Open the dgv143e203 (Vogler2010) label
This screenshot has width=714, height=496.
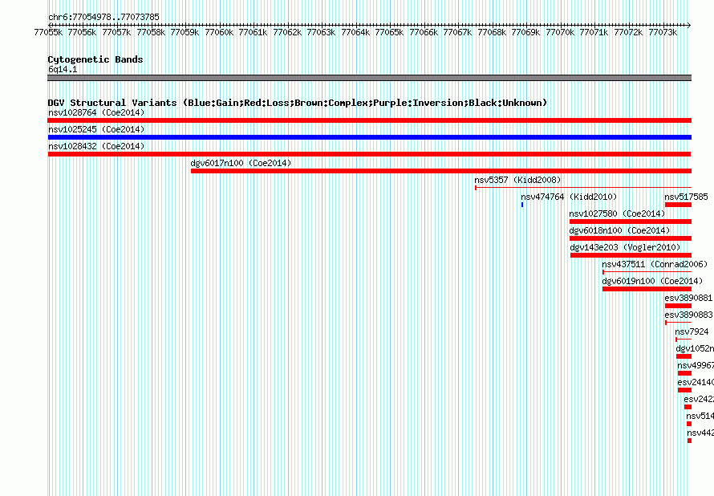[x=625, y=247]
